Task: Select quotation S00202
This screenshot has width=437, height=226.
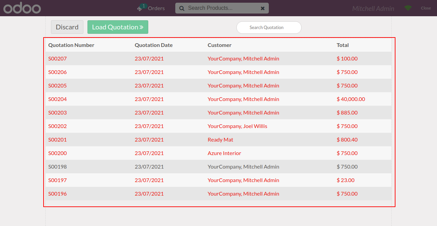Action: coord(218,126)
